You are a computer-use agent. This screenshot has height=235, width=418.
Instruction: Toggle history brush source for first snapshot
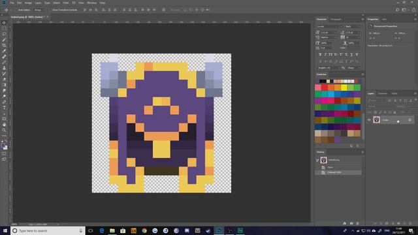pos(317,160)
